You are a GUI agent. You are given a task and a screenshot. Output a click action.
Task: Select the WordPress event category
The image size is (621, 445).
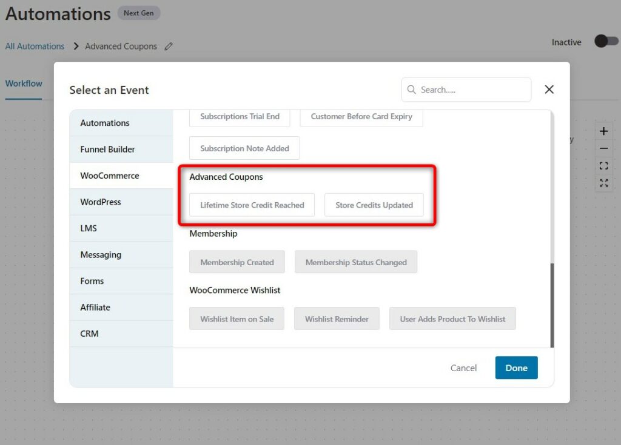tap(121, 202)
